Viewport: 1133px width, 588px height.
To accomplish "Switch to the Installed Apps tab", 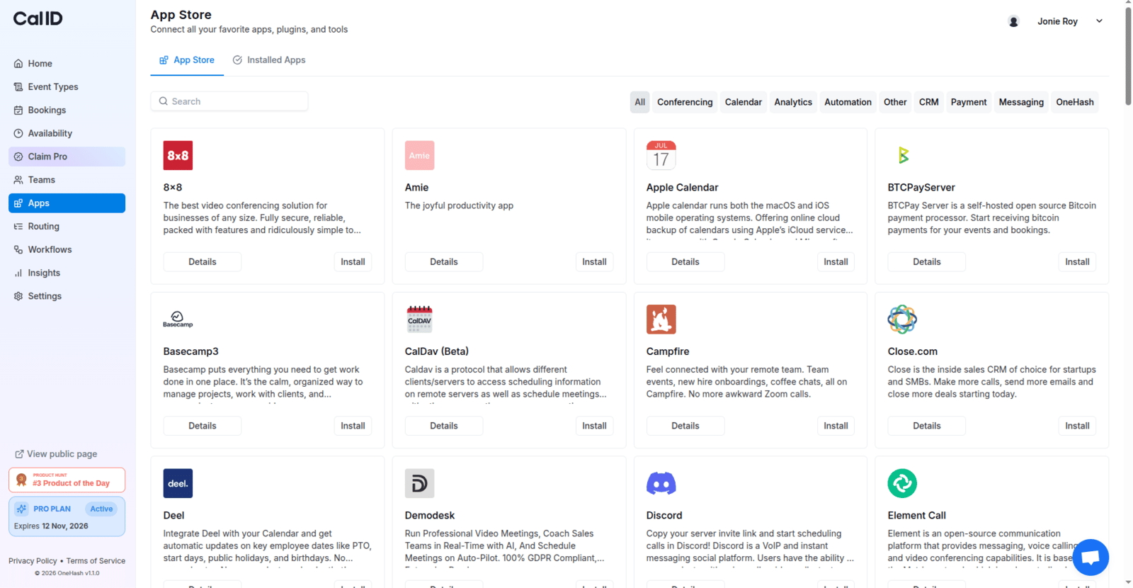I will (x=269, y=60).
